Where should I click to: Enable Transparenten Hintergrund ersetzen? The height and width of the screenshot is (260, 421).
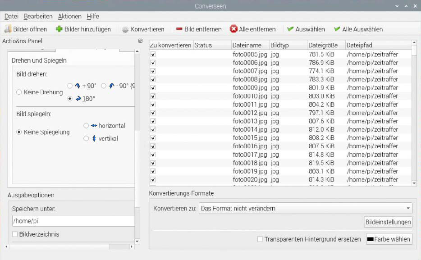(x=260, y=239)
